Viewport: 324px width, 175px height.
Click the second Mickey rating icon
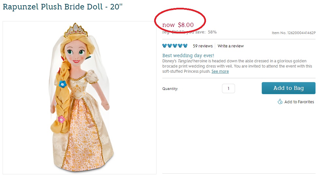pos(169,46)
